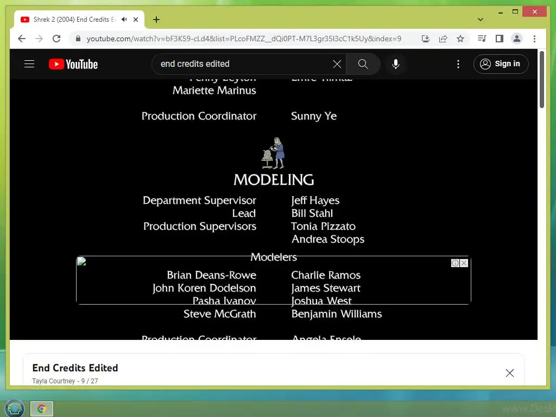Click the page vertical scrollbar thumb

pyautogui.click(x=541, y=79)
